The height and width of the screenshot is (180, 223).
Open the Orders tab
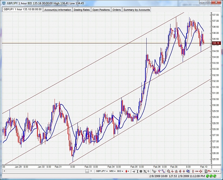116,10
